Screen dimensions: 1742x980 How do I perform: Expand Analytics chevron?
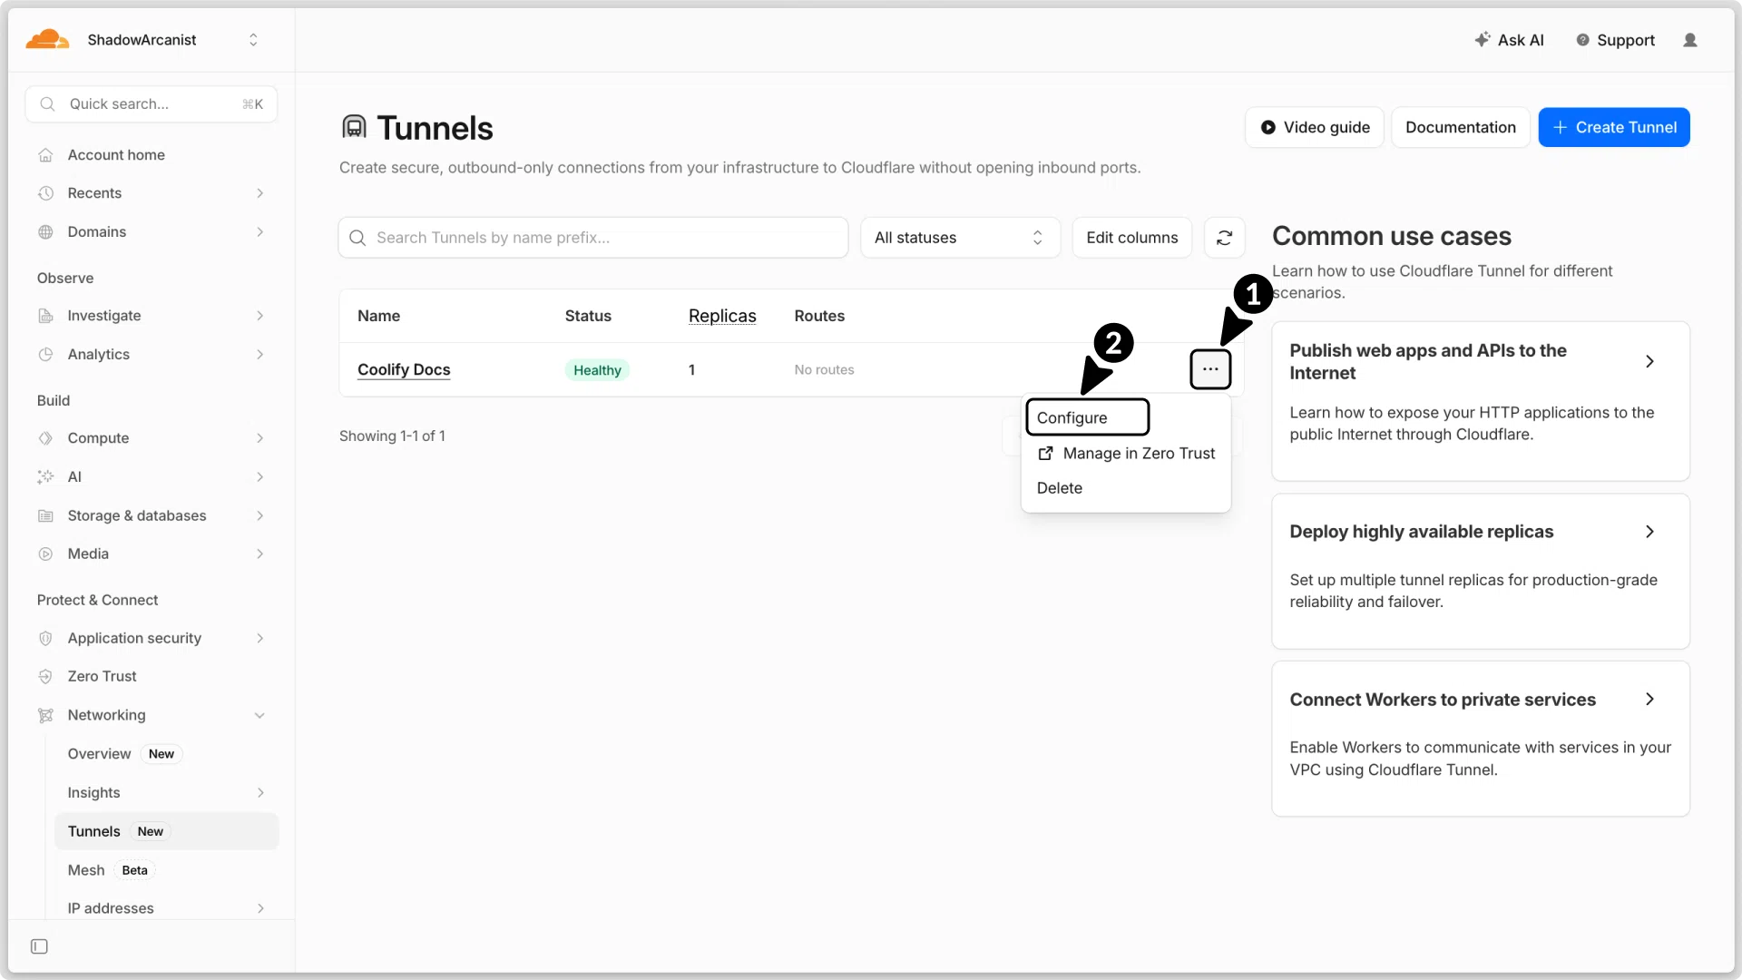tap(260, 355)
